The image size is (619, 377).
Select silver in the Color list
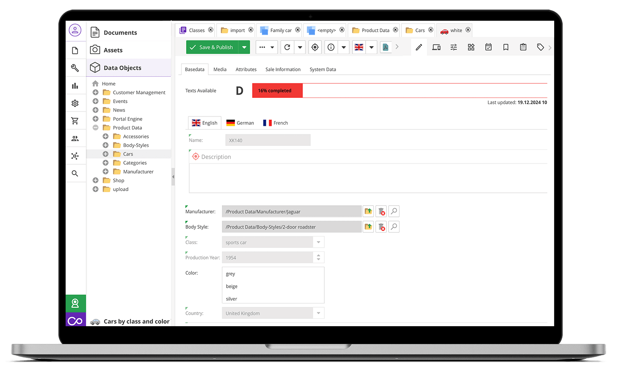232,299
